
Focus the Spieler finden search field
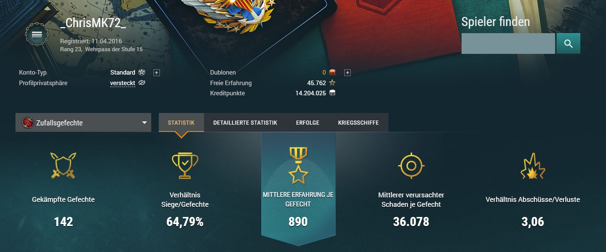(x=508, y=44)
